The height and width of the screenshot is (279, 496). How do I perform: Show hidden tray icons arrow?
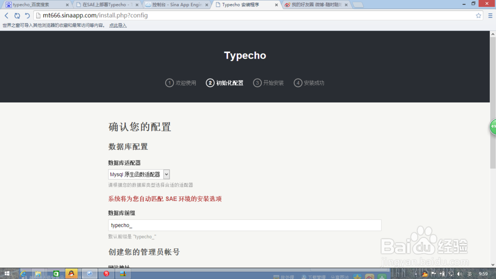(416, 274)
